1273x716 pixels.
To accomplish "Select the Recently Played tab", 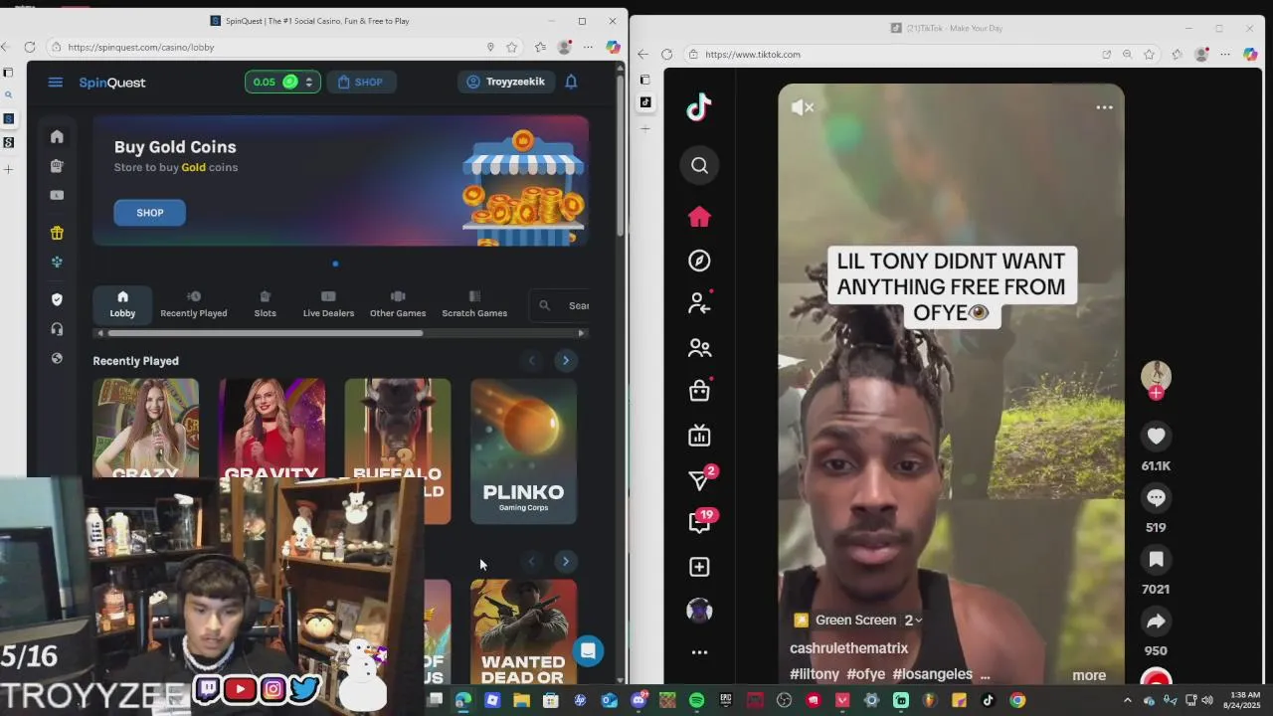I will (x=194, y=304).
